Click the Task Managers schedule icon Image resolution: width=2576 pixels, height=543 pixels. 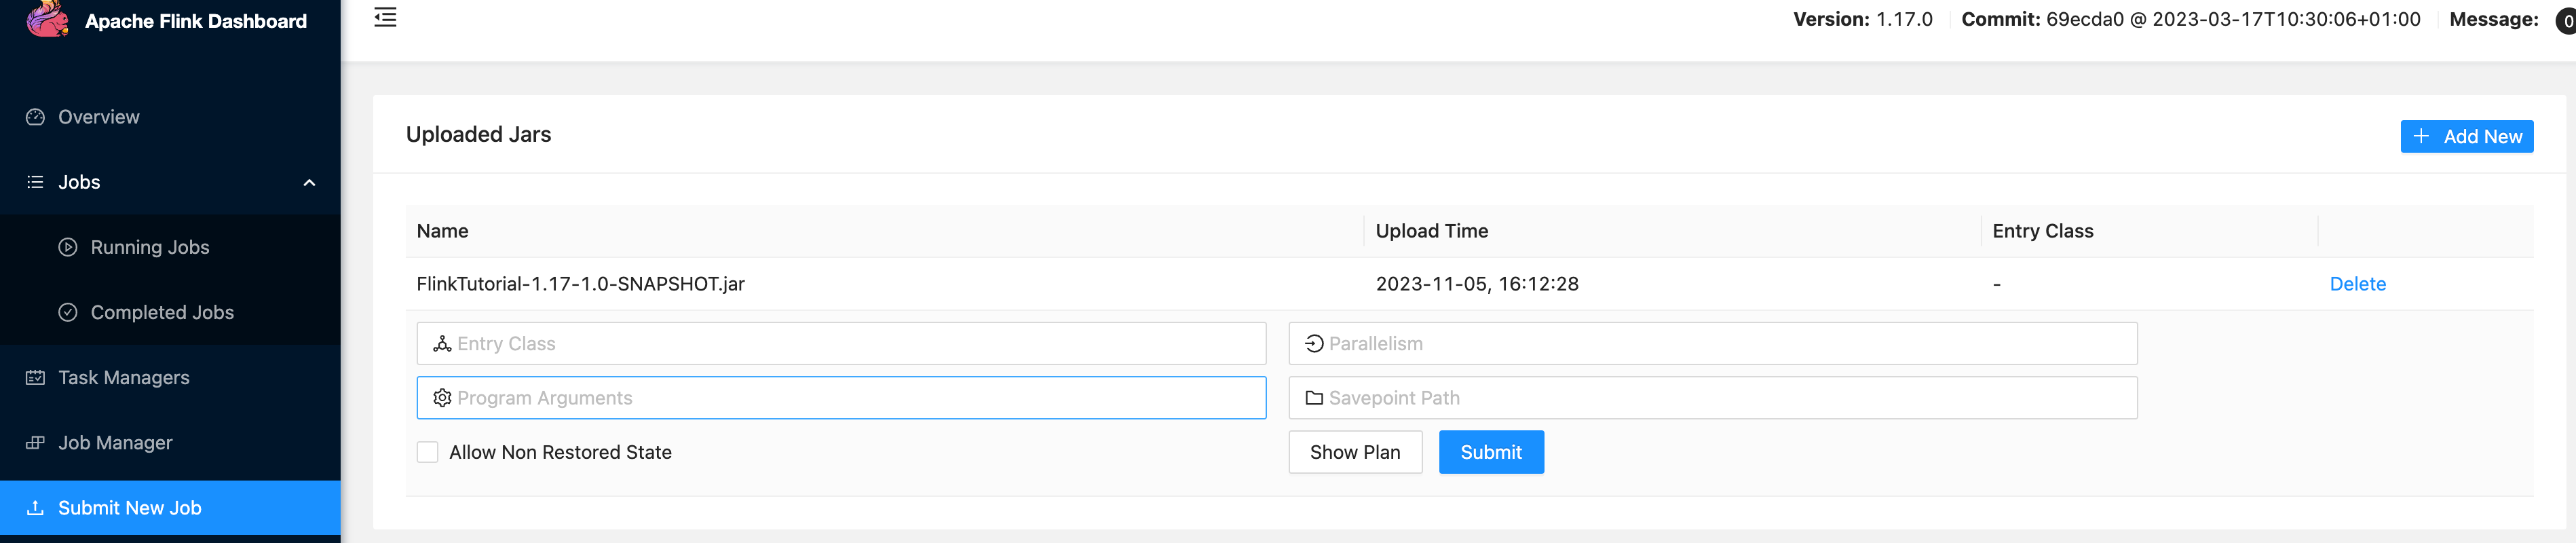pos(35,377)
